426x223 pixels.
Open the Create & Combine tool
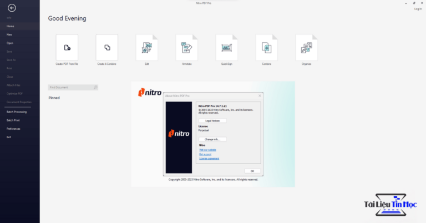pos(106,48)
